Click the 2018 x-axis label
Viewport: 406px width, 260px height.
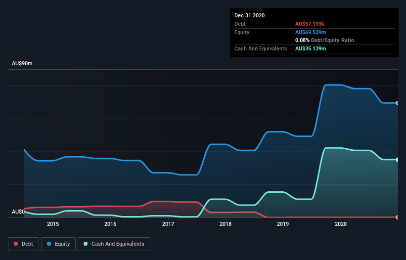click(x=226, y=224)
